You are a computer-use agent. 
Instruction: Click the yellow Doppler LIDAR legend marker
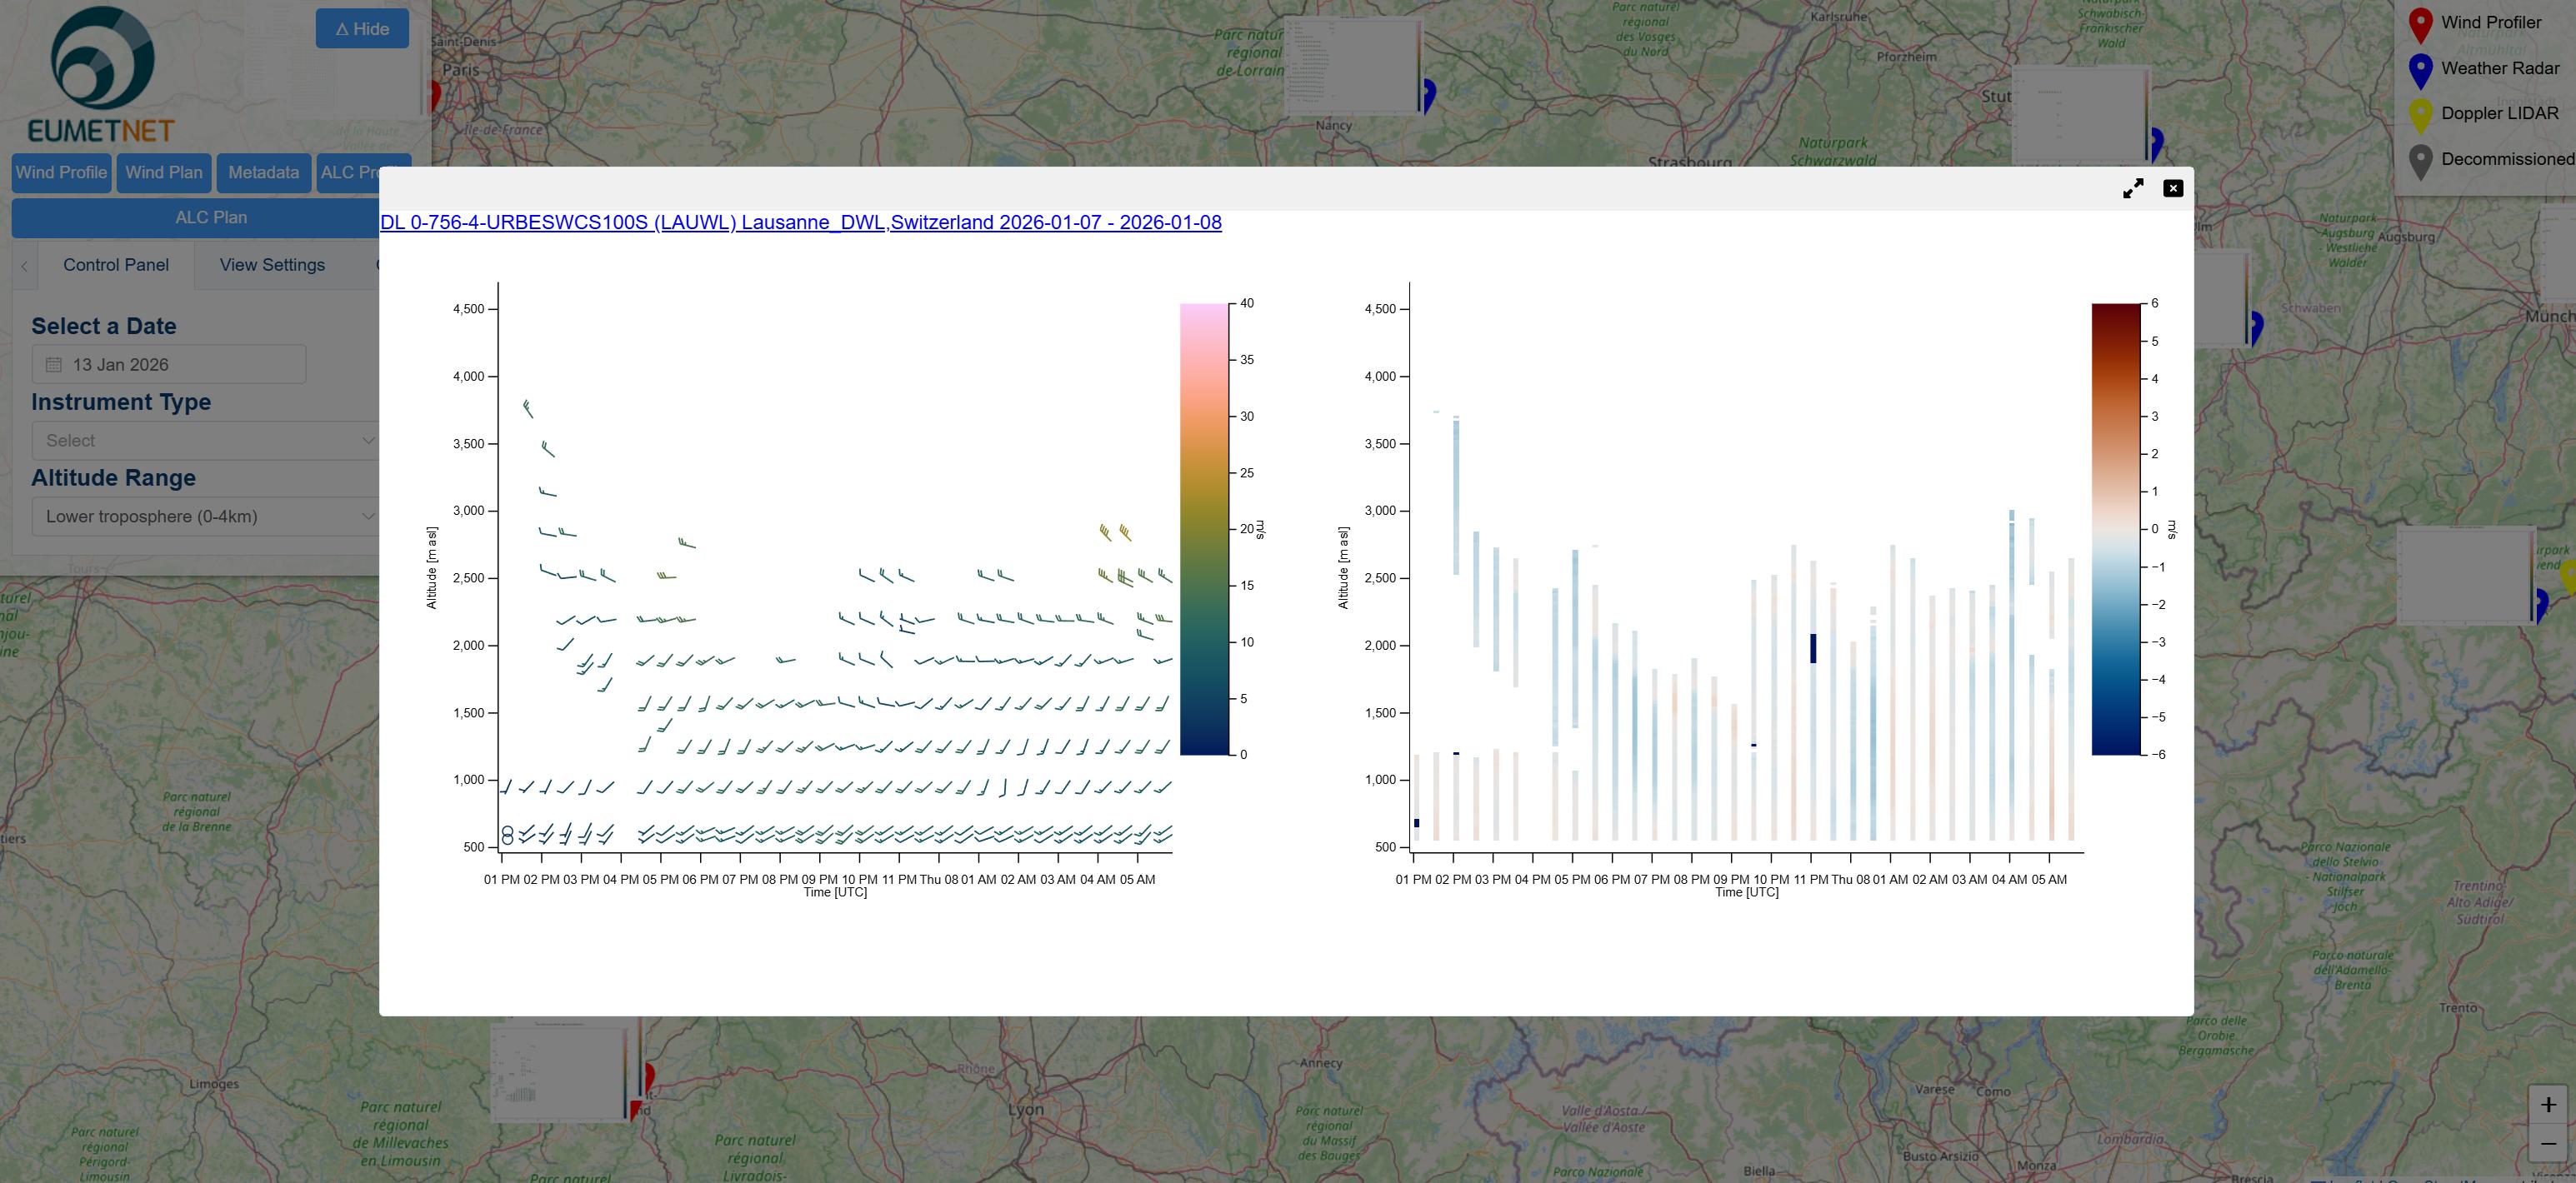point(2420,116)
